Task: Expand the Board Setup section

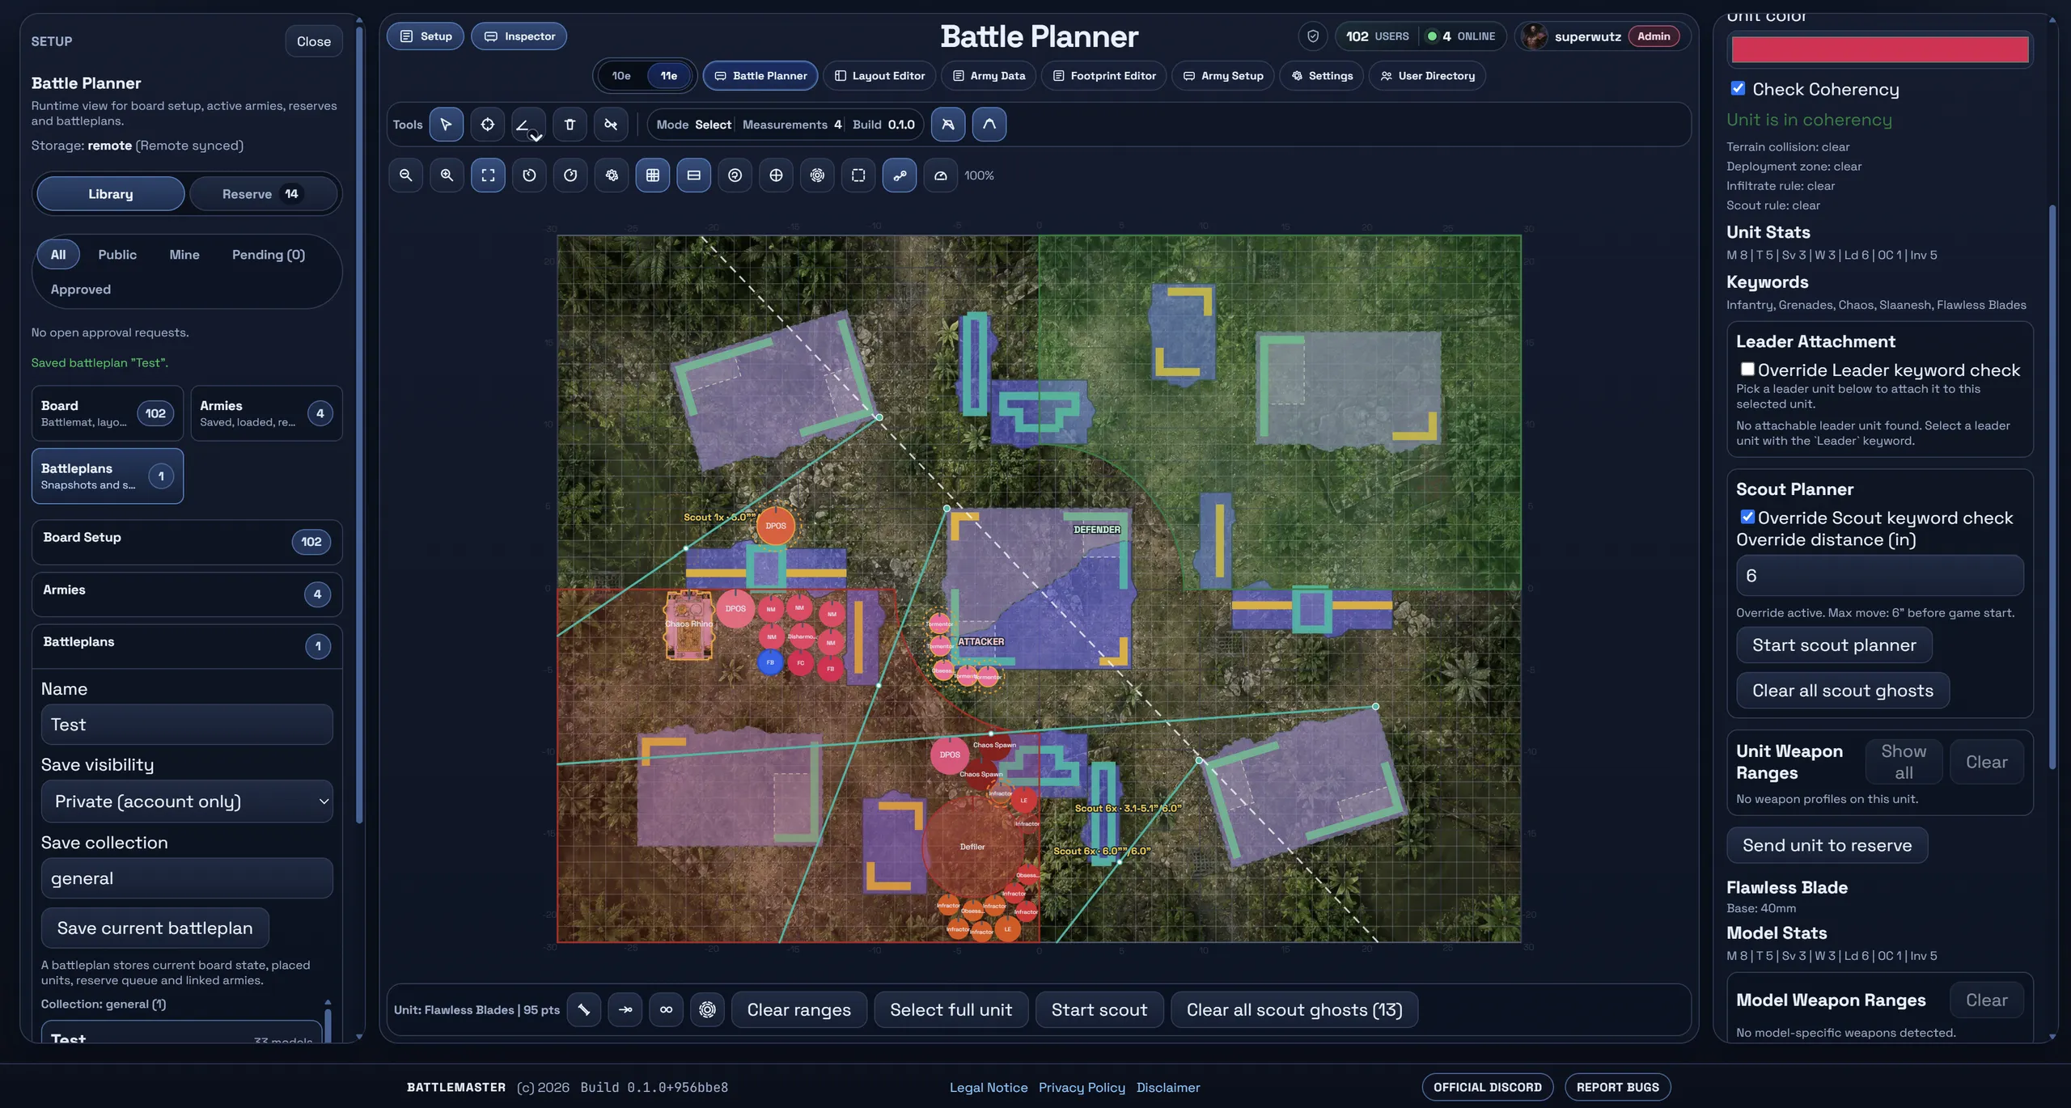Action: (187, 541)
